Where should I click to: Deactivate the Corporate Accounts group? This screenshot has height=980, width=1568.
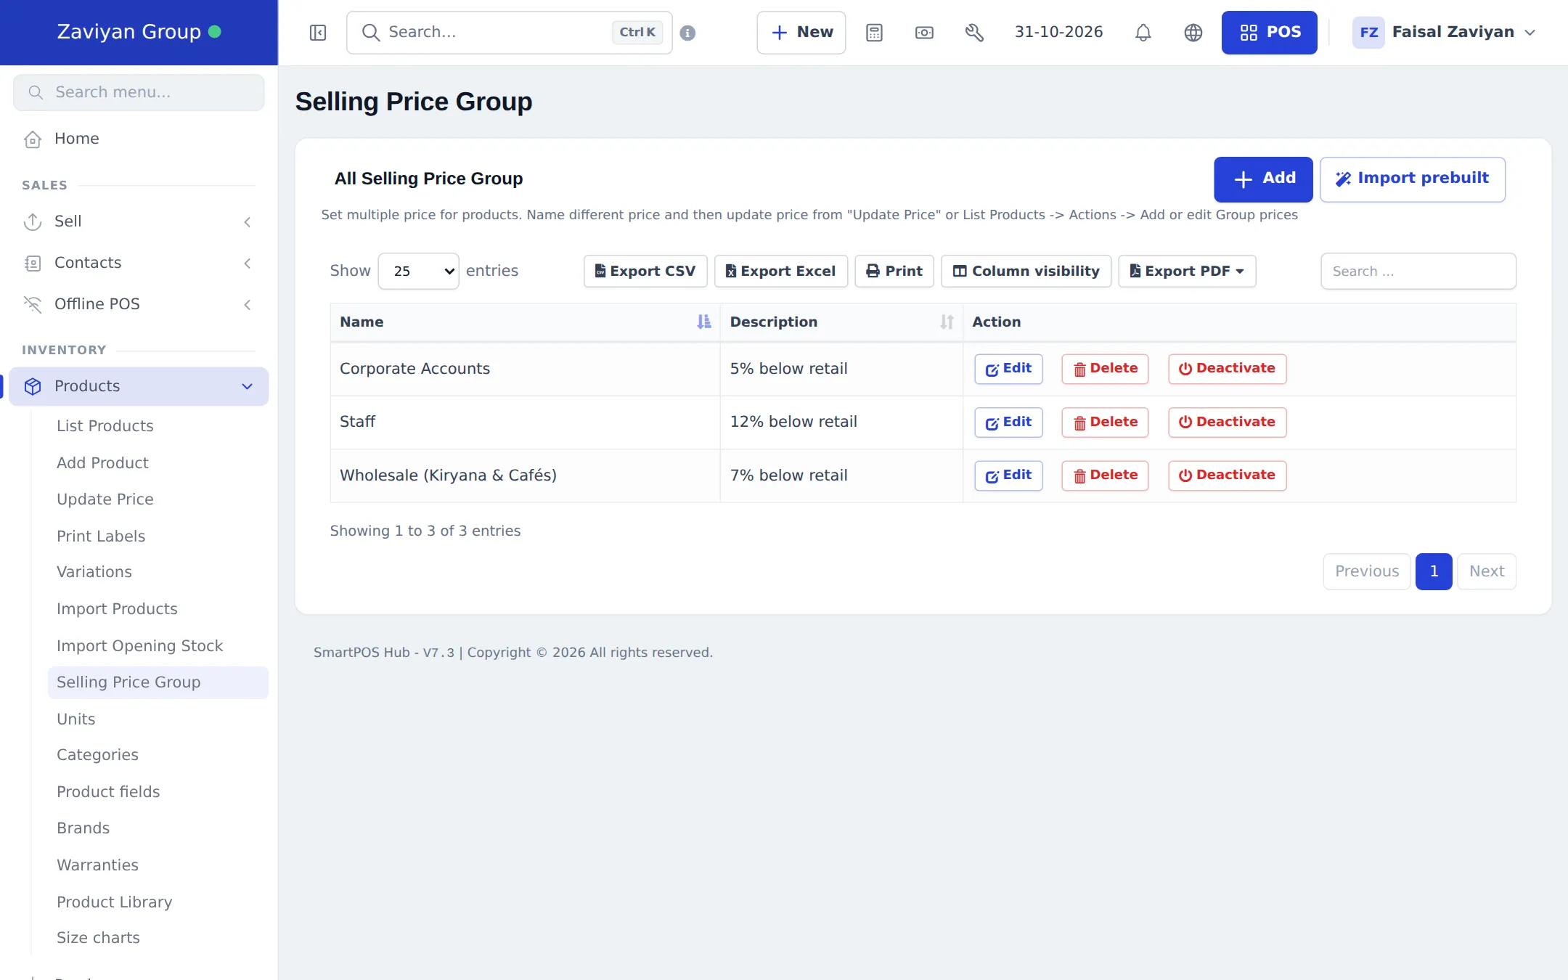(1227, 369)
